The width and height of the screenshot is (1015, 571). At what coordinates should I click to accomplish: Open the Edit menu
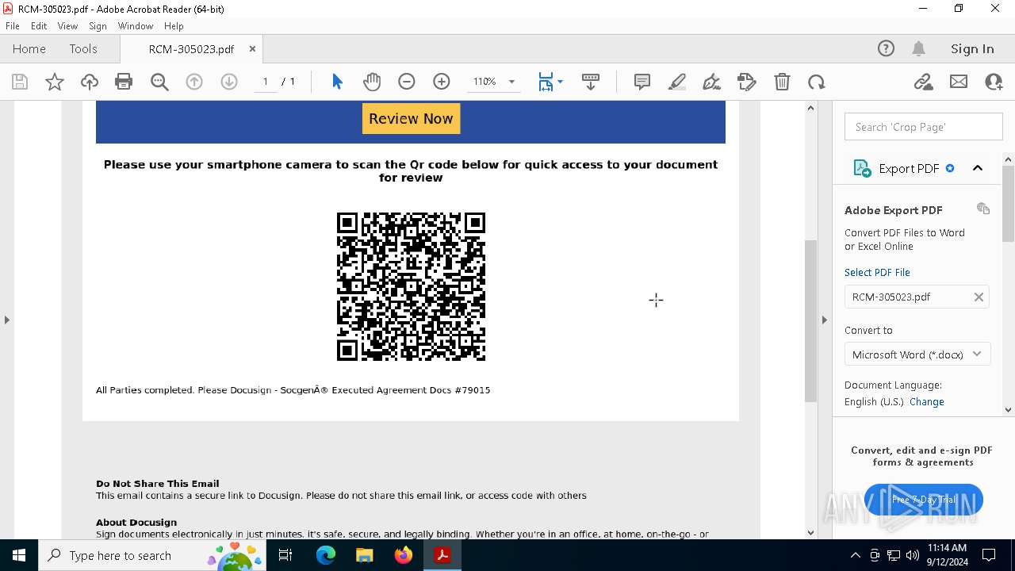(x=39, y=26)
